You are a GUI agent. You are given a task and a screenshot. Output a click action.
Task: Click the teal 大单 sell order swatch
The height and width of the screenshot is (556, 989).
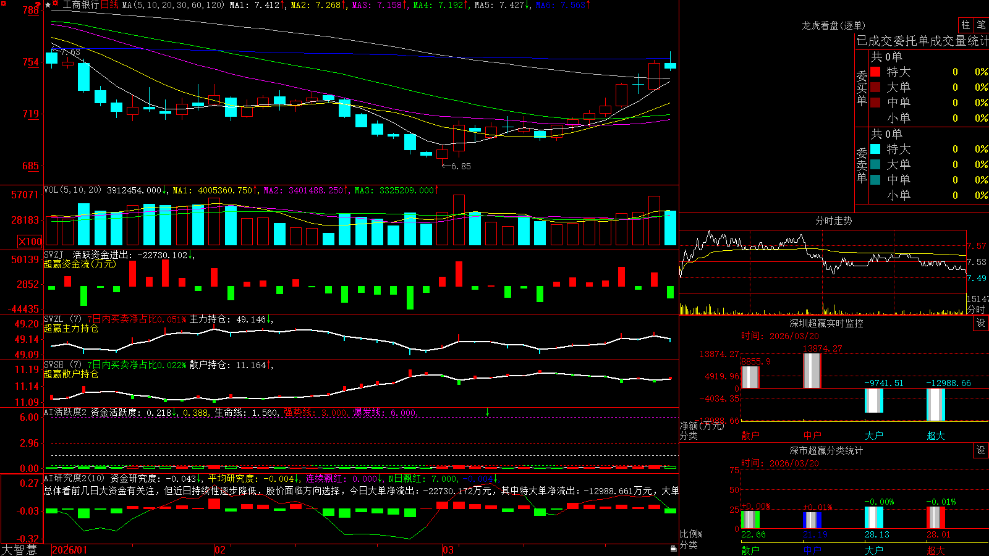[875, 164]
